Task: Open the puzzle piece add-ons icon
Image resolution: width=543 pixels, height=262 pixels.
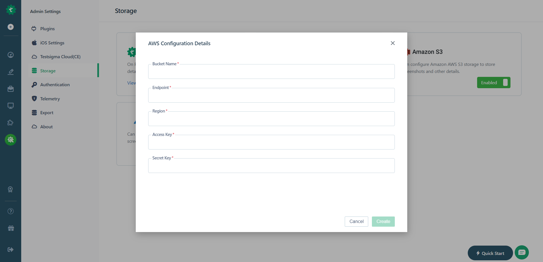Action: 10,123
